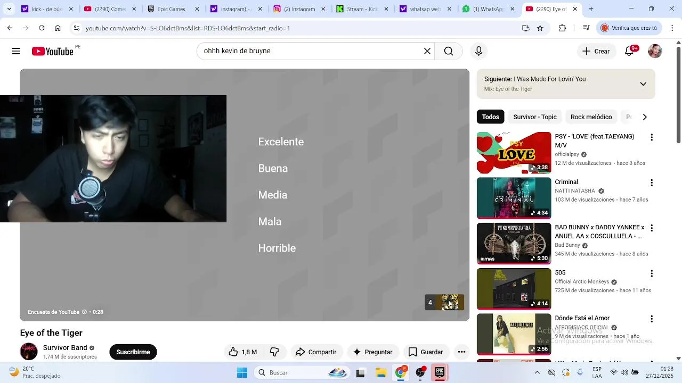
Task: Select the Excelente survey answer
Action: coord(281,141)
